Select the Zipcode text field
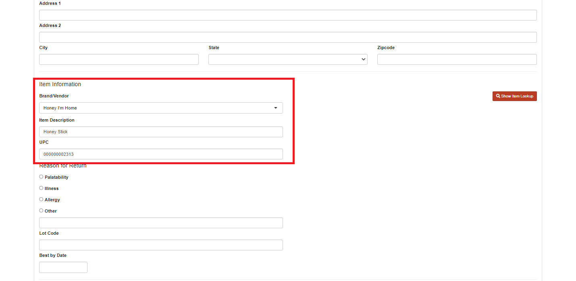This screenshot has height=281, width=576. (457, 60)
